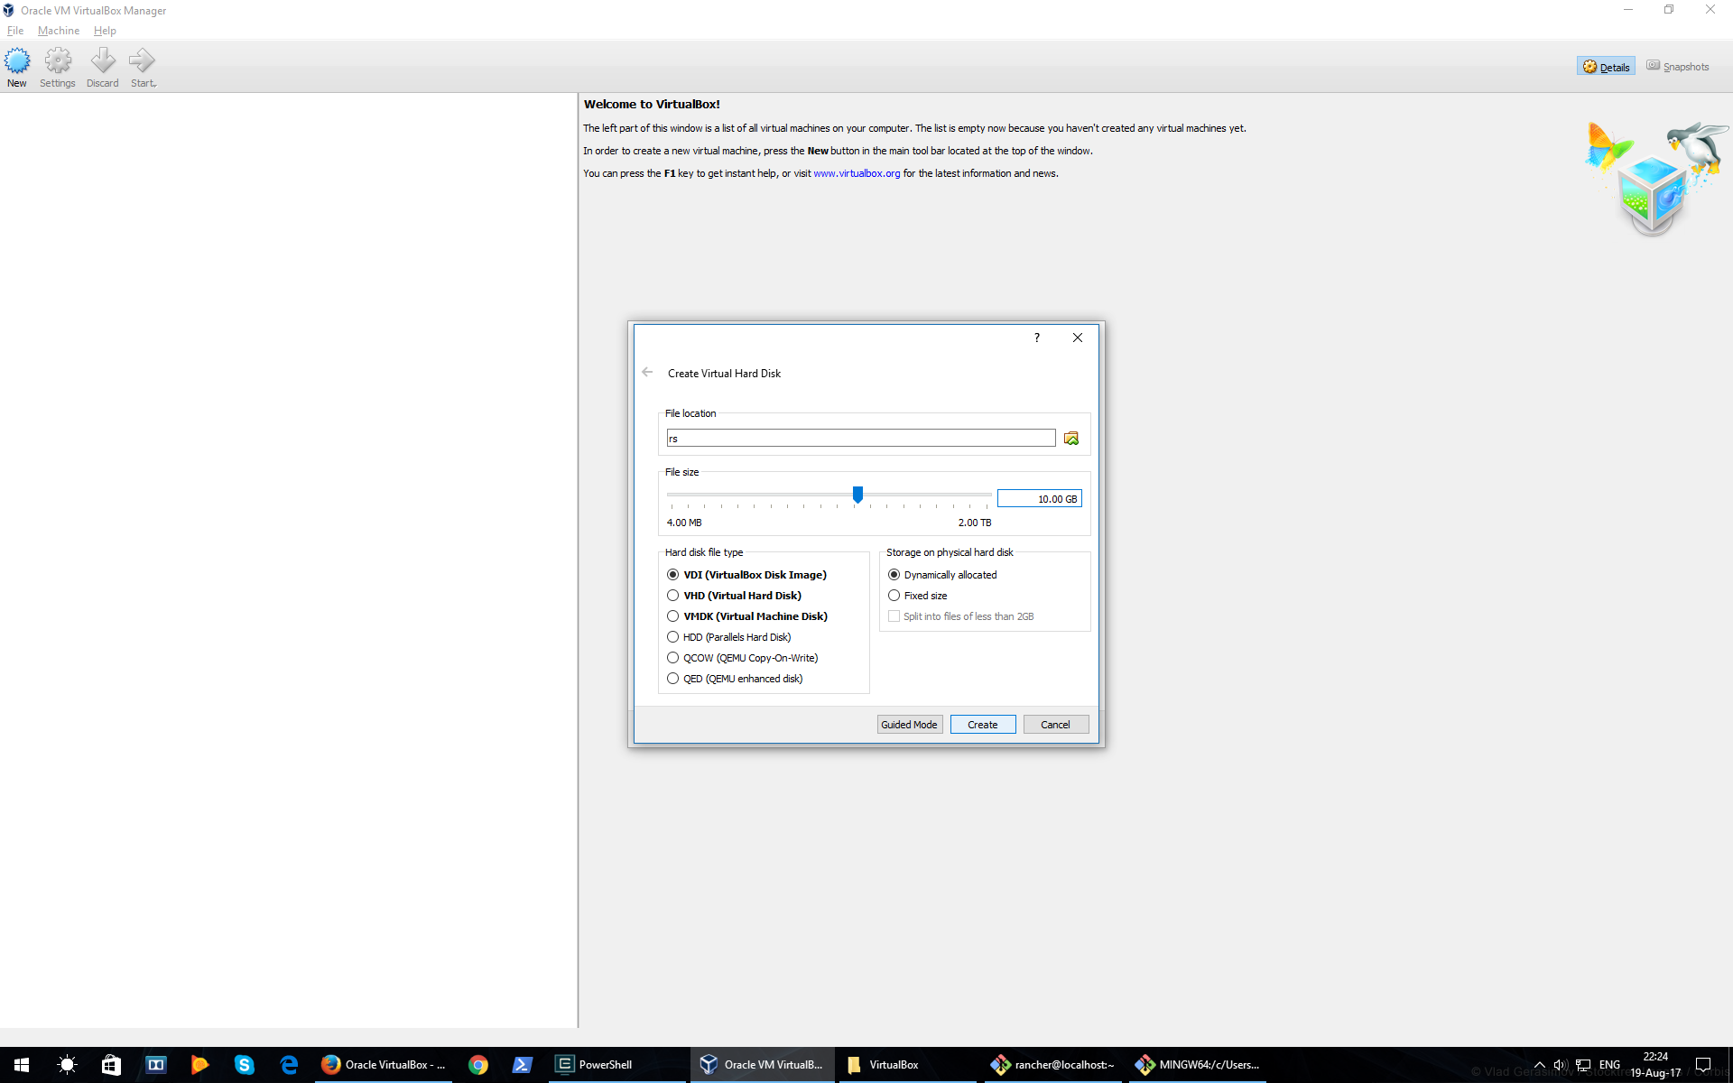Viewport: 1733px width, 1083px height.
Task: Click the file location text field
Action: point(860,439)
